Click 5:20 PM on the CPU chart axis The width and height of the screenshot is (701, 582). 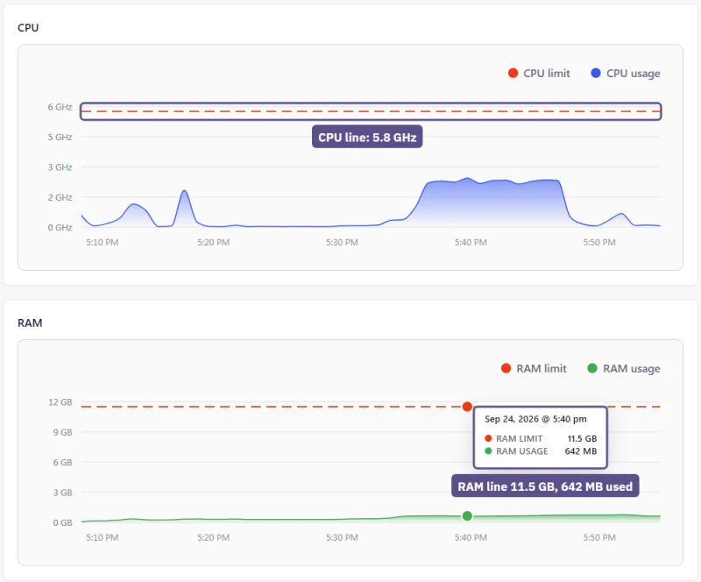coord(213,243)
